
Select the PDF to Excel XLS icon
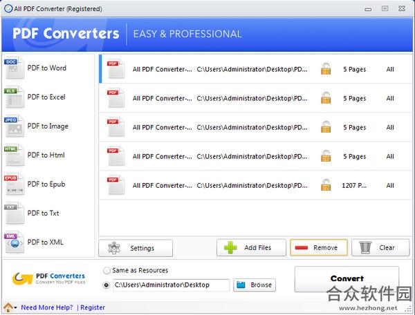pos(14,97)
